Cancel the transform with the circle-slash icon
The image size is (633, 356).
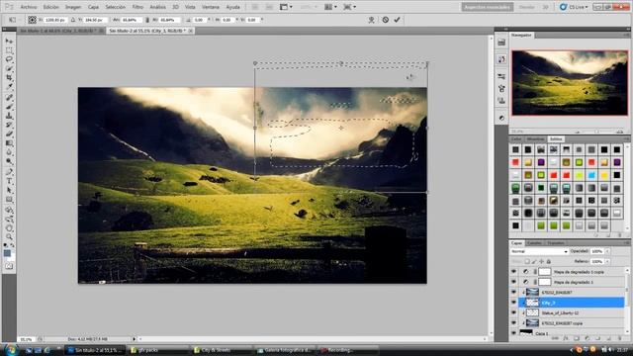(x=386, y=20)
